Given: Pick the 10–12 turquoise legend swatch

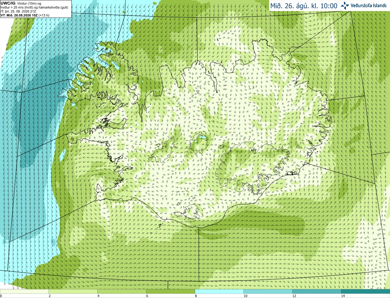Looking at the screenshot, I should pyautogui.click(x=268, y=291).
